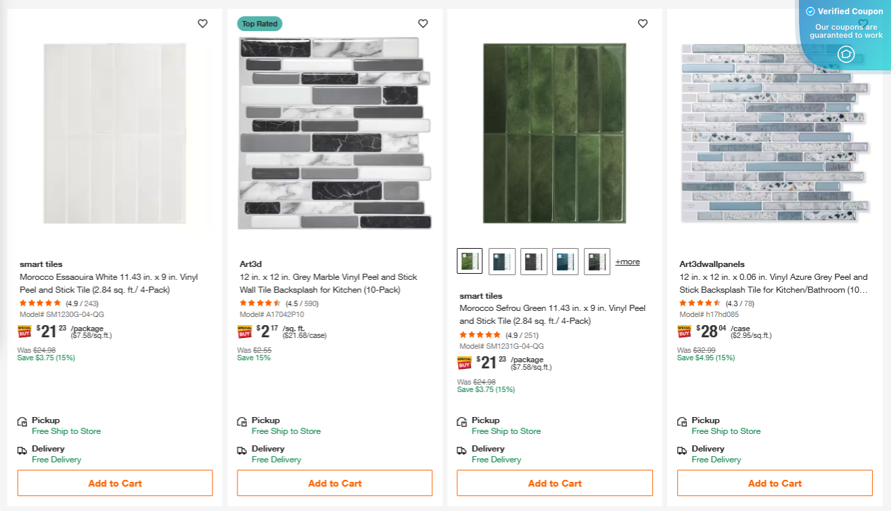Screen dimensions: 891x511
Task: Expand more color options with the +more link
Action: coord(626,262)
